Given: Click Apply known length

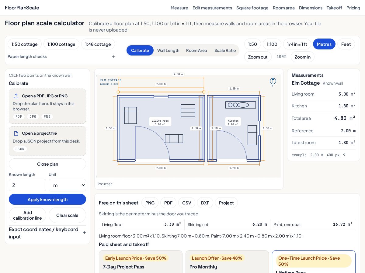Looking at the screenshot, I should pyautogui.click(x=47, y=199).
